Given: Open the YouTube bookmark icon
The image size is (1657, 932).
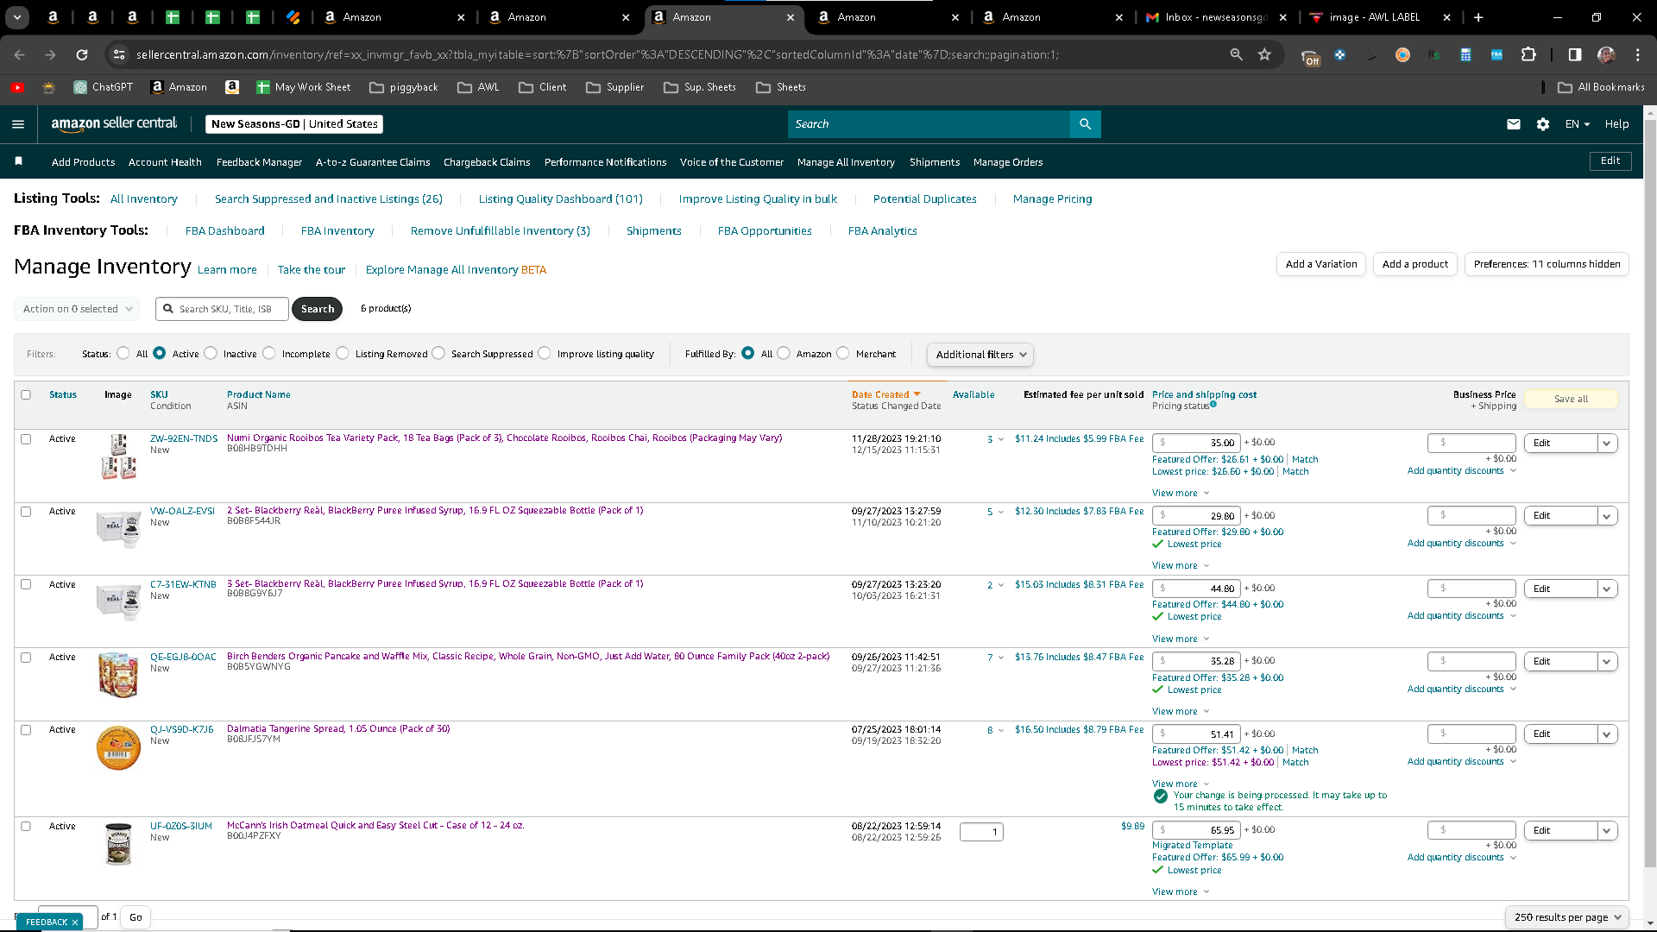Looking at the screenshot, I should (17, 87).
